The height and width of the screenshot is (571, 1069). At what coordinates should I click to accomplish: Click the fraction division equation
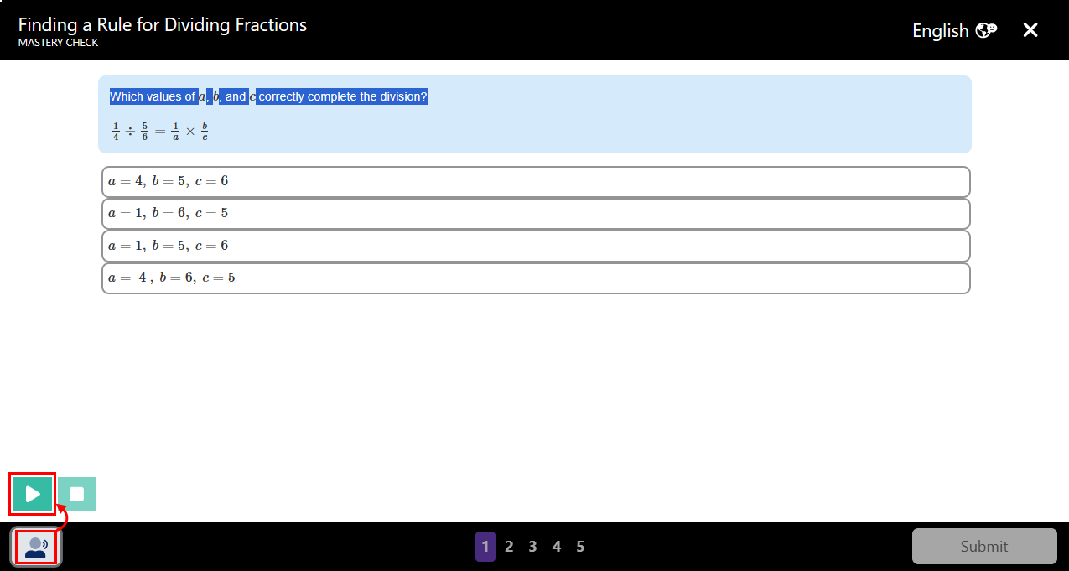pos(159,130)
